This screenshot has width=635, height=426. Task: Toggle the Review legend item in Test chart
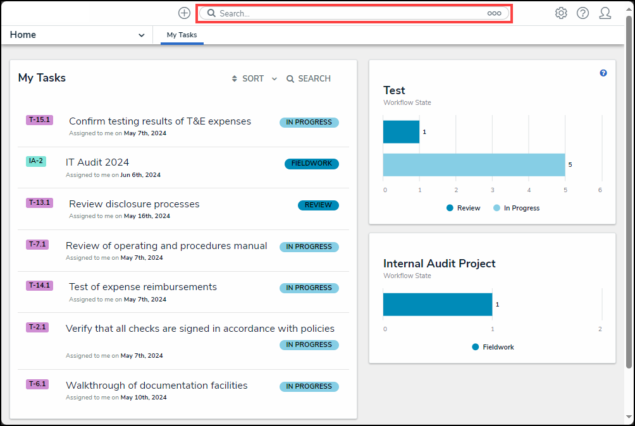click(x=464, y=208)
